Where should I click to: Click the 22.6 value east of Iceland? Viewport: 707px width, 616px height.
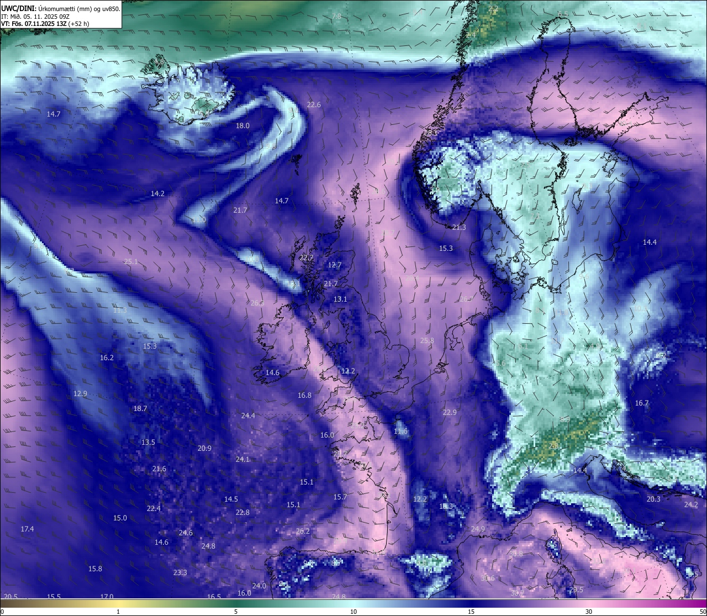(314, 104)
